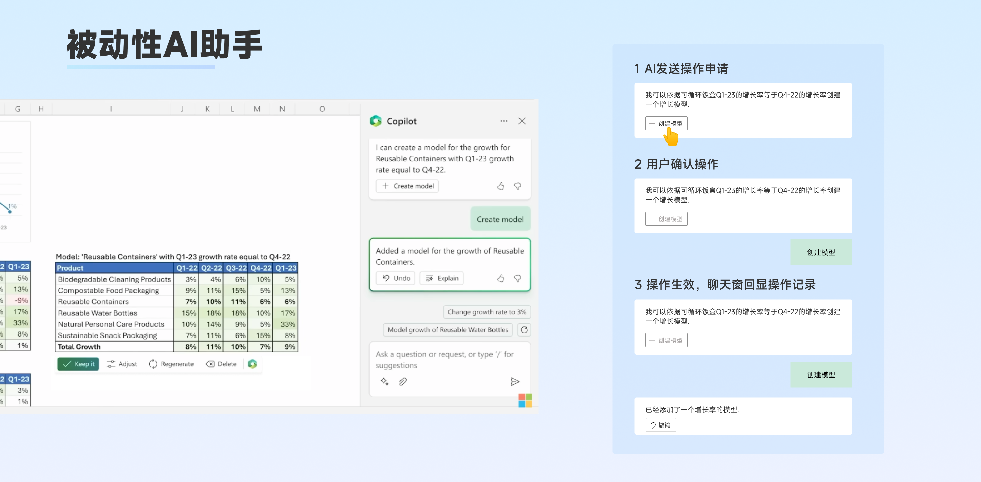Open Copilot pane more options menu
Viewport: 981px width, 482px height.
pyautogui.click(x=503, y=121)
